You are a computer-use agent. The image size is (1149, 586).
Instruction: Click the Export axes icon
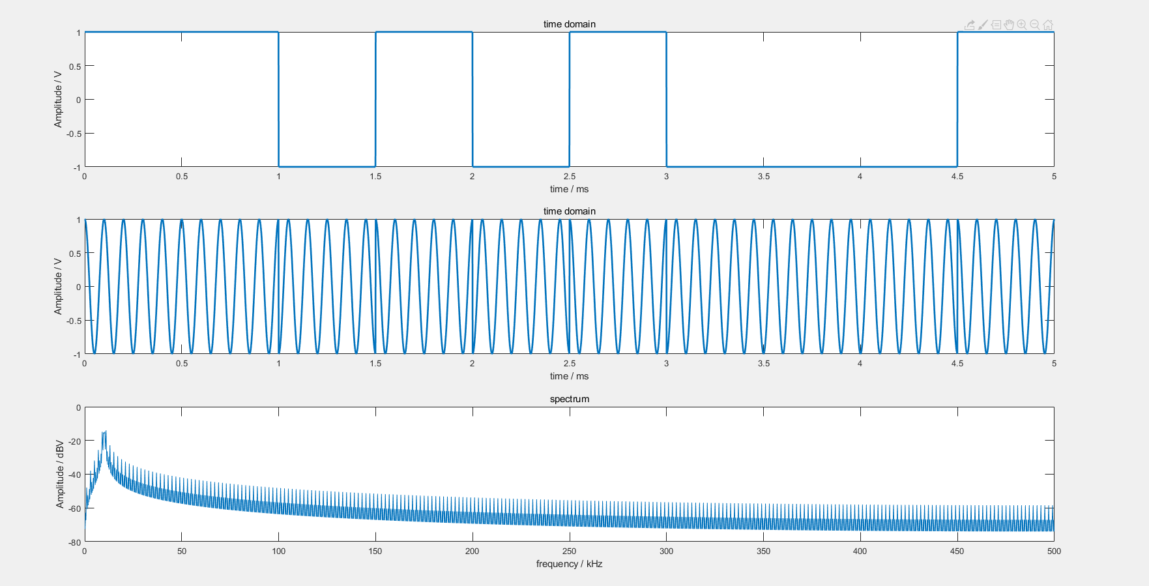click(x=970, y=25)
